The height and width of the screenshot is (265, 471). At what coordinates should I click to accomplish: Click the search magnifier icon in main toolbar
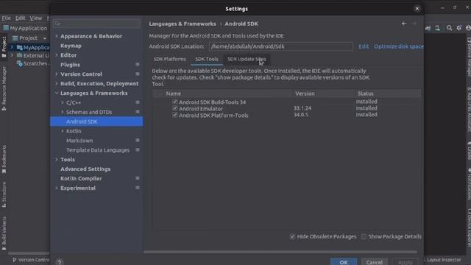(449, 28)
